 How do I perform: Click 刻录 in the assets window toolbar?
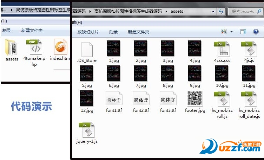pyautogui.click(x=113, y=32)
